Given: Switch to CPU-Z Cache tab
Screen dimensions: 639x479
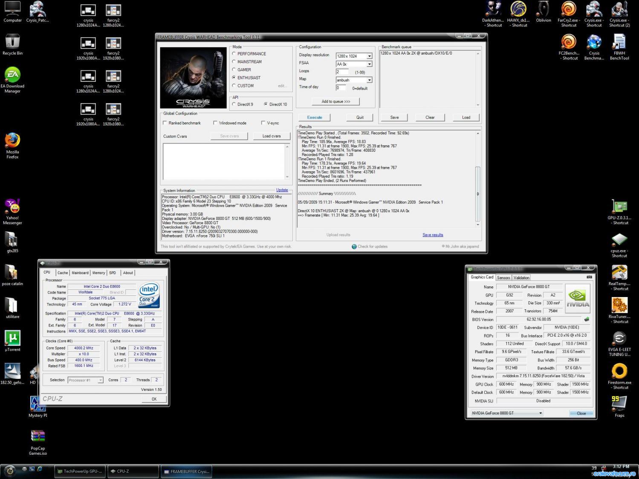Looking at the screenshot, I should 63,273.
